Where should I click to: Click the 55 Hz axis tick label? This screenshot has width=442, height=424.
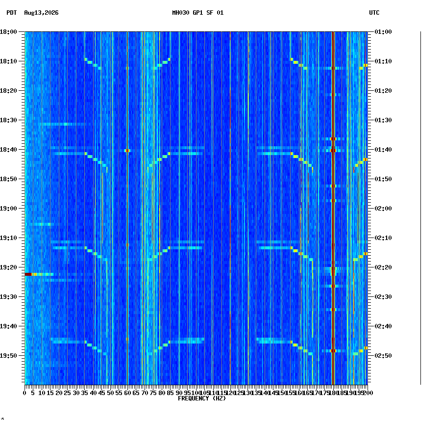119,393
